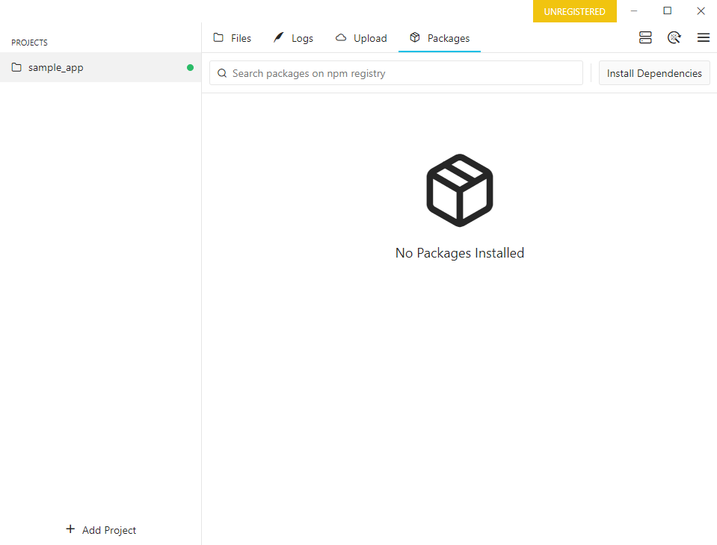Open the Files tab

[233, 38]
